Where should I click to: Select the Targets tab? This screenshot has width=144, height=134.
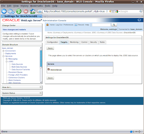click(64, 42)
